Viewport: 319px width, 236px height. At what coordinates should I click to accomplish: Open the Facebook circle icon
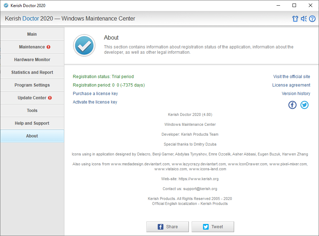pos(292,105)
